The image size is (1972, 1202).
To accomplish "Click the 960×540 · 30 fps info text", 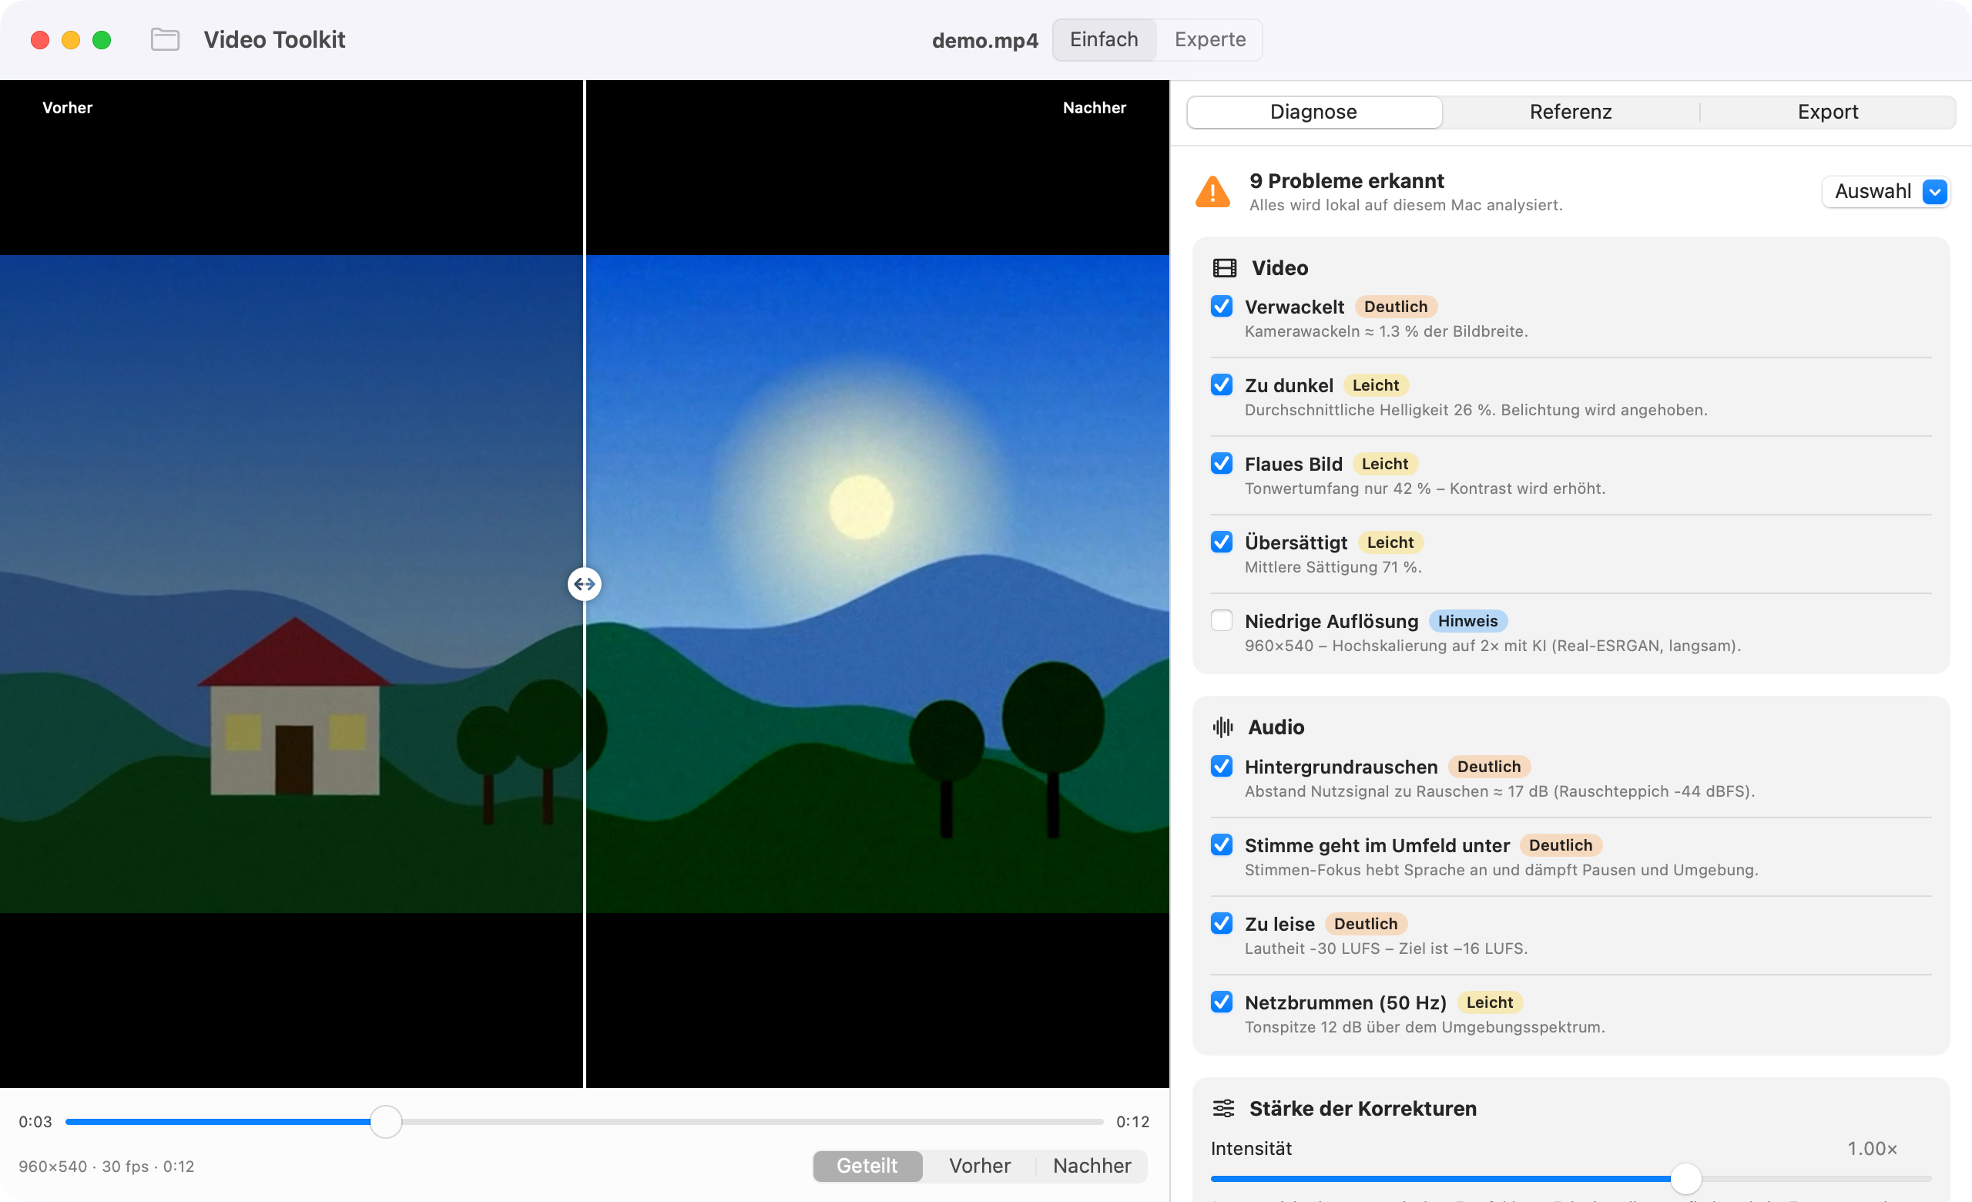I will coord(106,1166).
